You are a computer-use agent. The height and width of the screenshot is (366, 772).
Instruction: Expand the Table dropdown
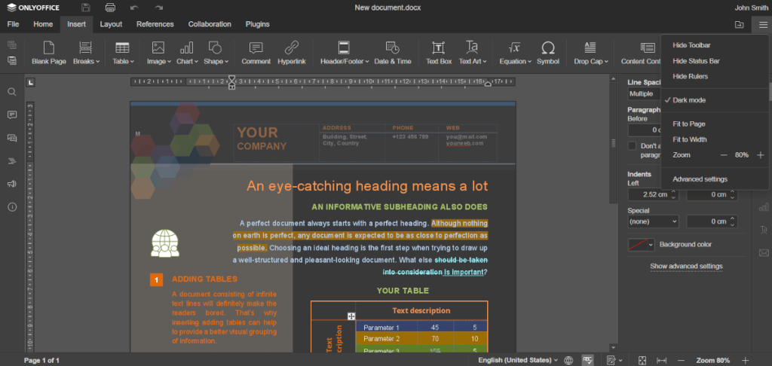[123, 51]
